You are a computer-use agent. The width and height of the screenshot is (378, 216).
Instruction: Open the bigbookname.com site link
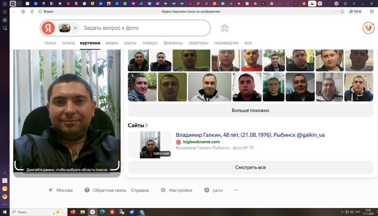[x=201, y=141]
